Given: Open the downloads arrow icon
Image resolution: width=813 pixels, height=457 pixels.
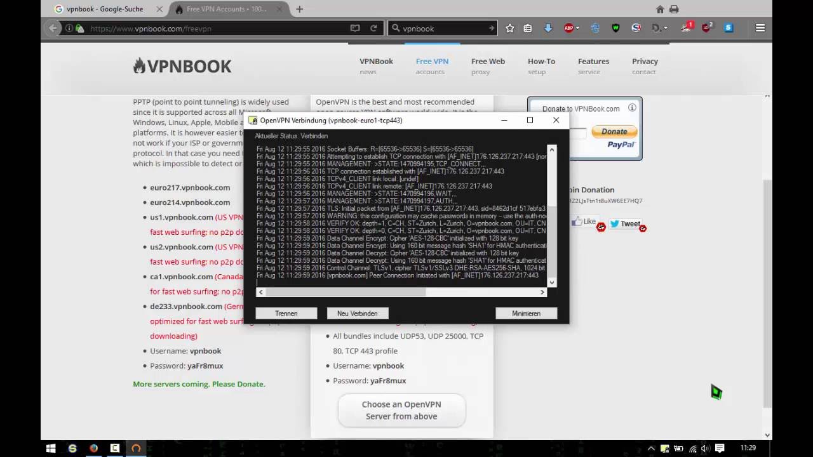Looking at the screenshot, I should pyautogui.click(x=548, y=28).
